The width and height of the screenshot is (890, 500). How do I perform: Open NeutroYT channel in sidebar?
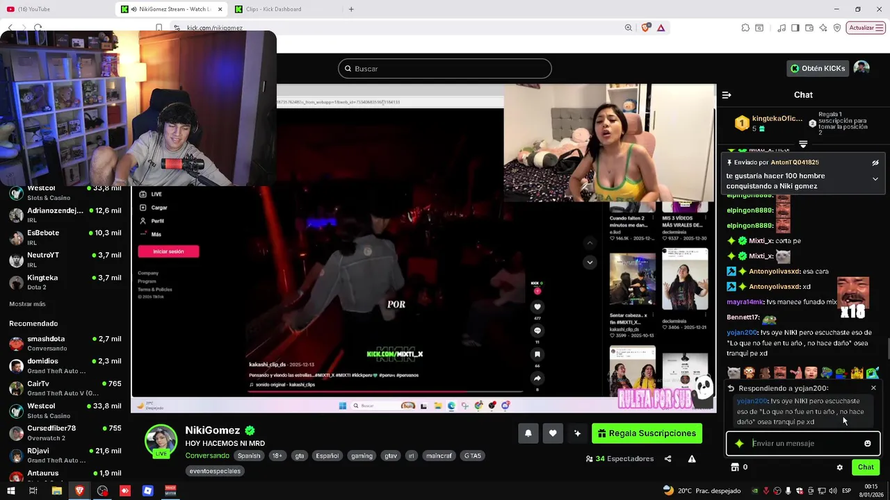click(65, 259)
